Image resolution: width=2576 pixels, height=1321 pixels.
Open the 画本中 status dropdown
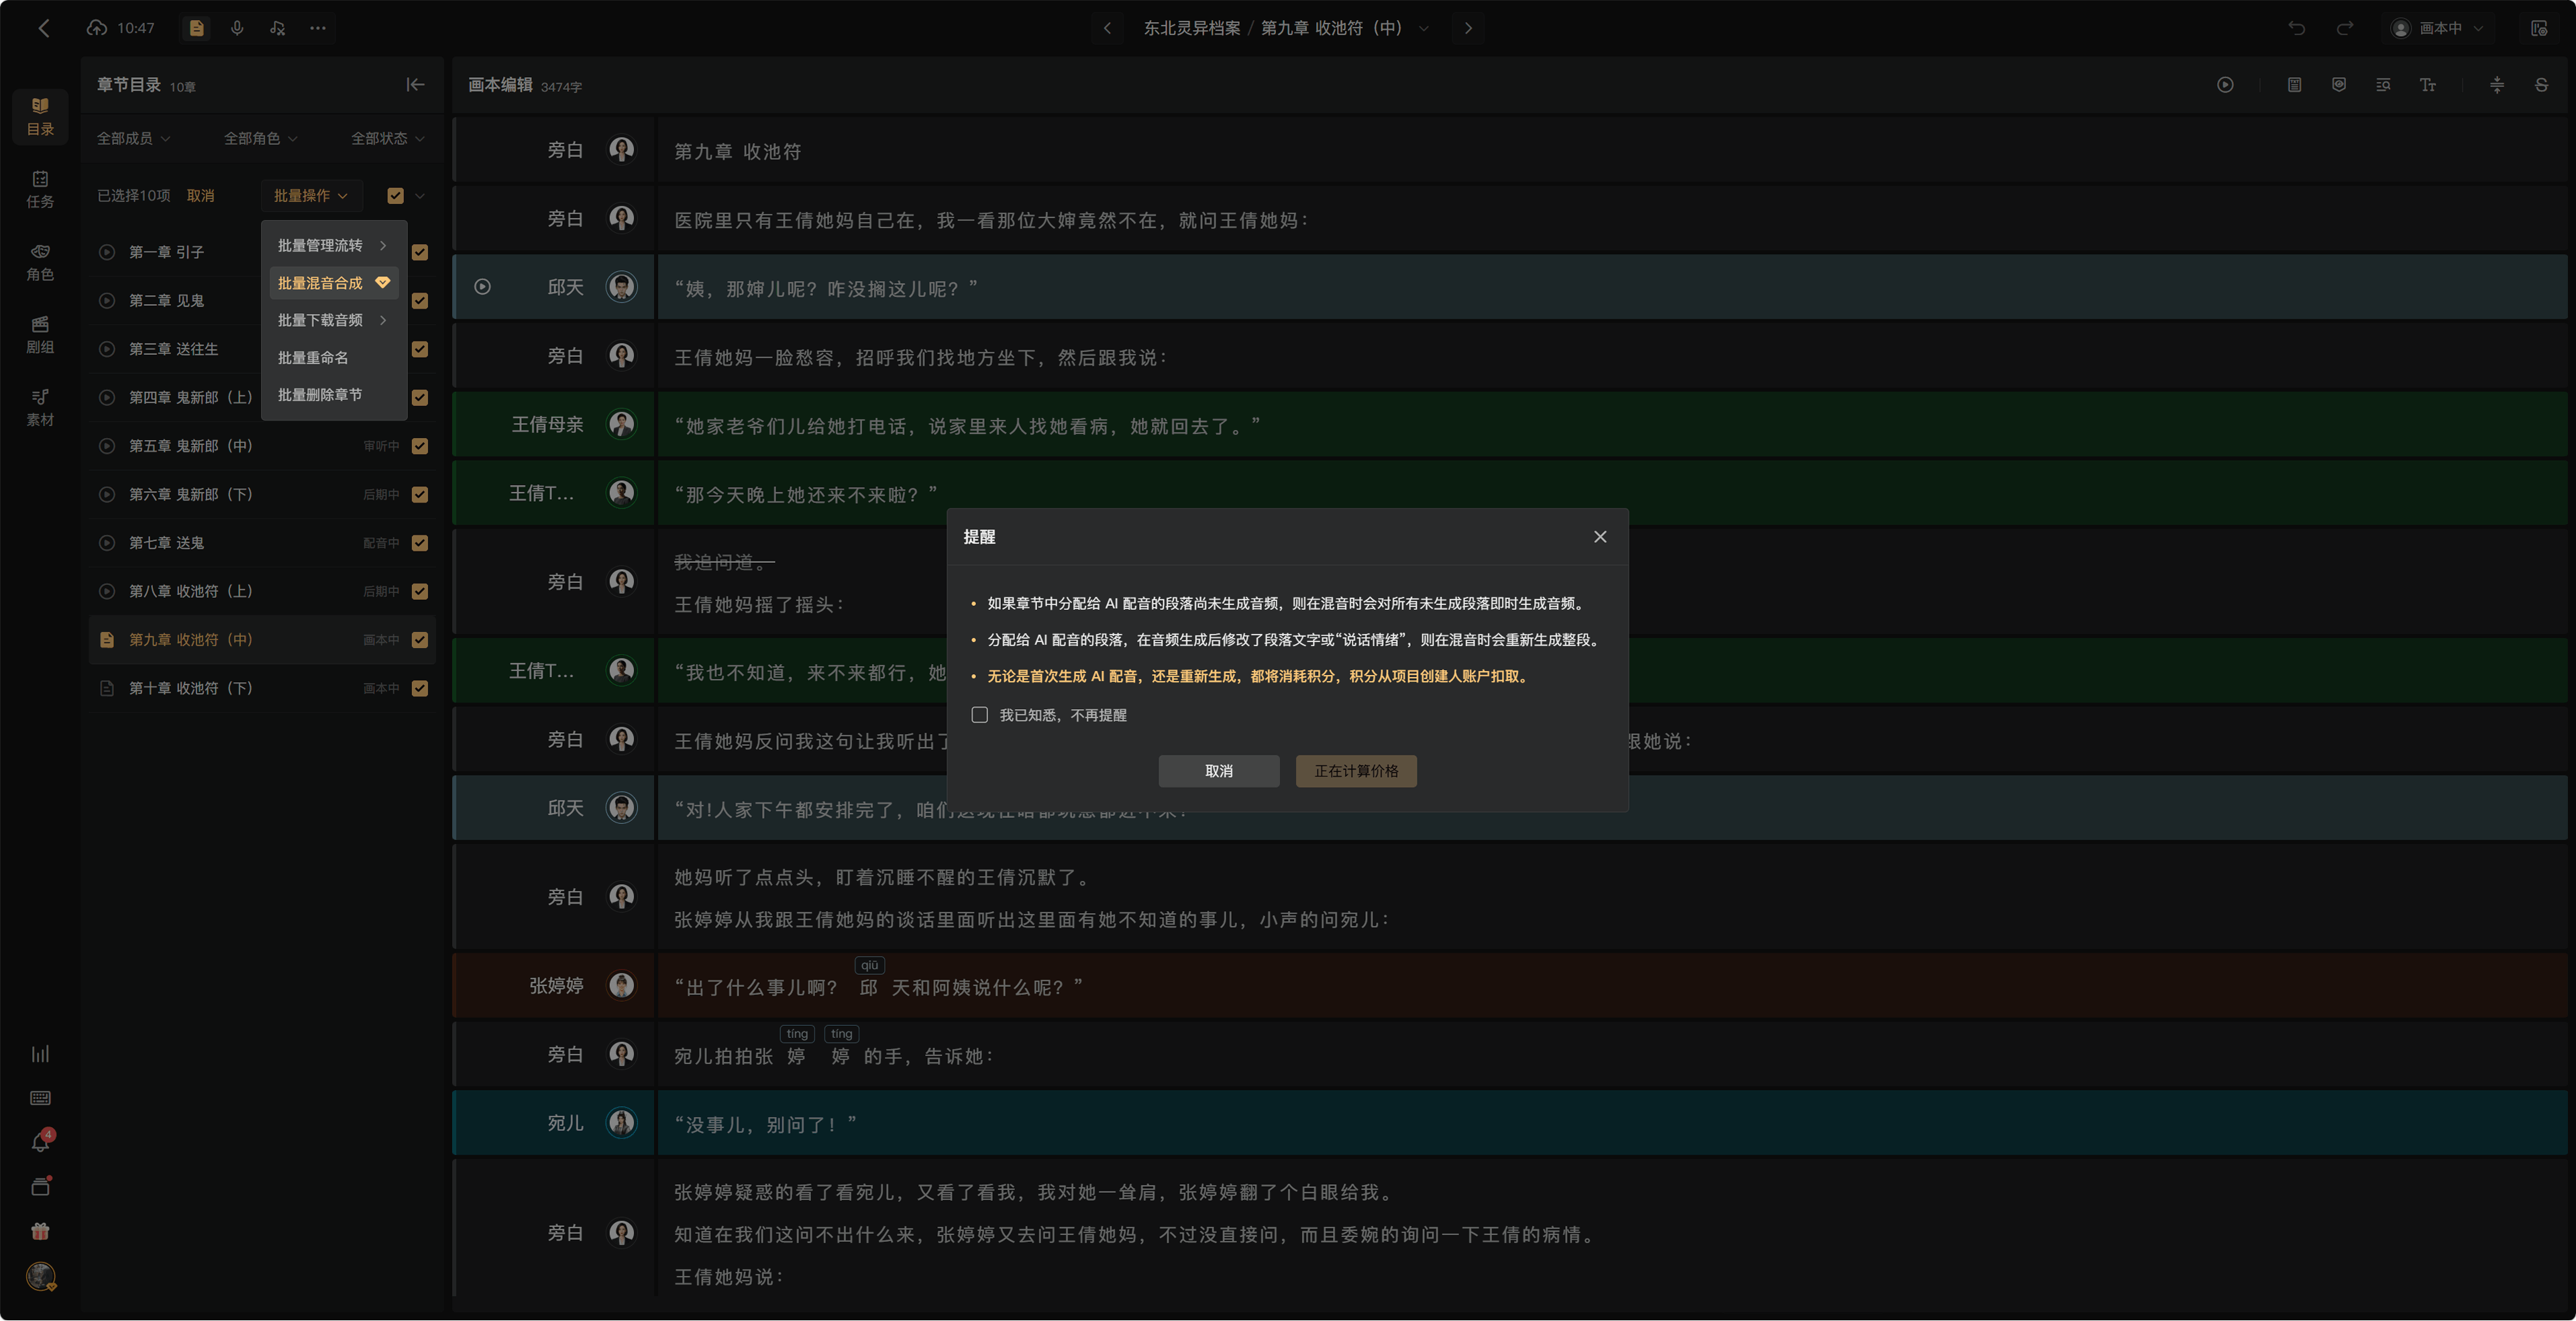pos(2439,28)
